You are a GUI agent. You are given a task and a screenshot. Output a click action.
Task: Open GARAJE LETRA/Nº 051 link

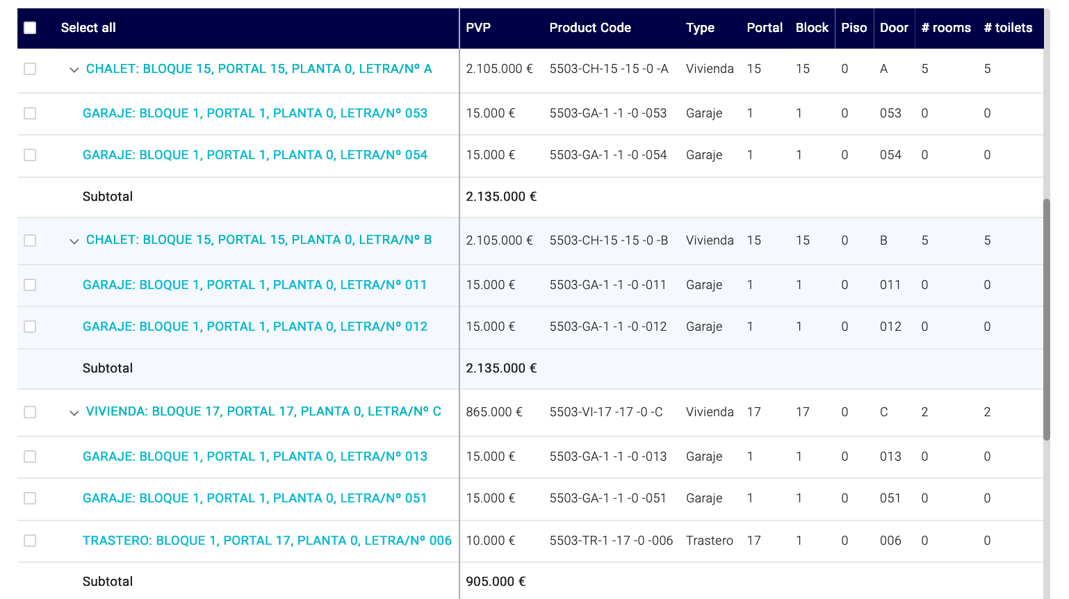[255, 498]
